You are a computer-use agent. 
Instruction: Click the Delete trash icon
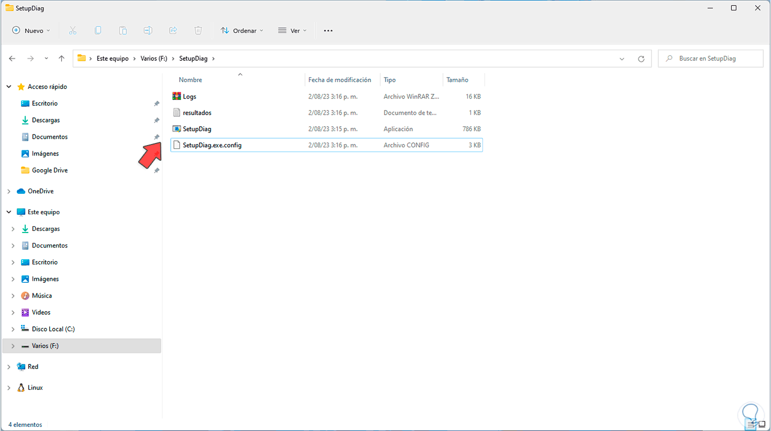[199, 30]
